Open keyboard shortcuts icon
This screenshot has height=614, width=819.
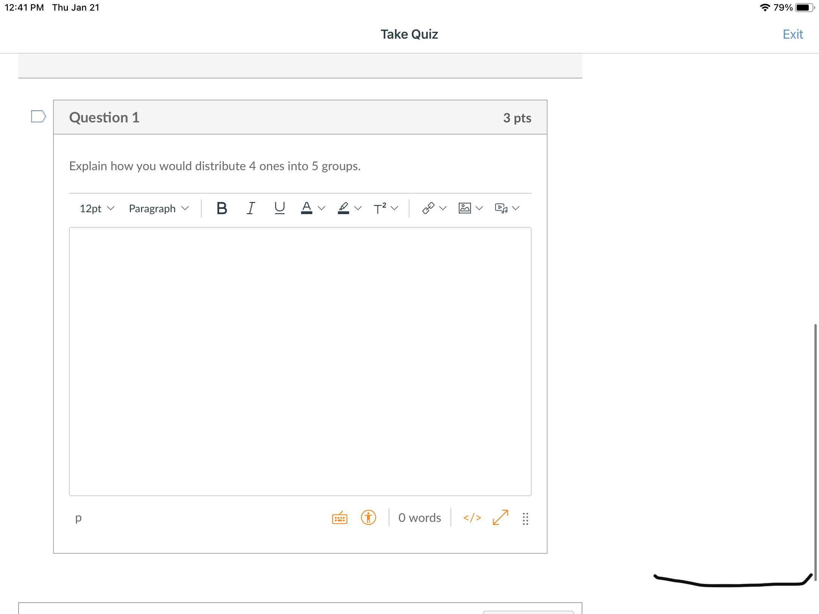coord(339,518)
